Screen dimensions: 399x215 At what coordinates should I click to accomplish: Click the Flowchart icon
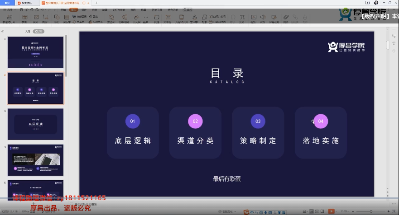pyautogui.click(x=111, y=18)
